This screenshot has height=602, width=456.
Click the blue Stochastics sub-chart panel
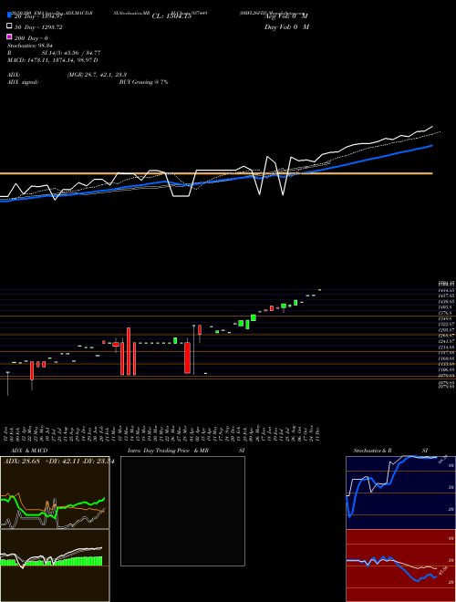tap(400, 493)
